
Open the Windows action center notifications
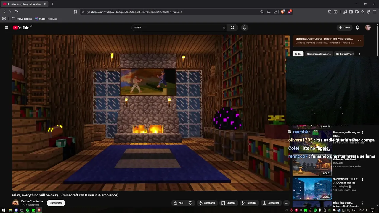click(372, 210)
